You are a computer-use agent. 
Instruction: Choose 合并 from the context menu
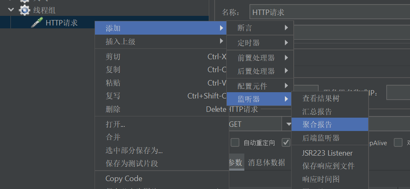point(161,137)
